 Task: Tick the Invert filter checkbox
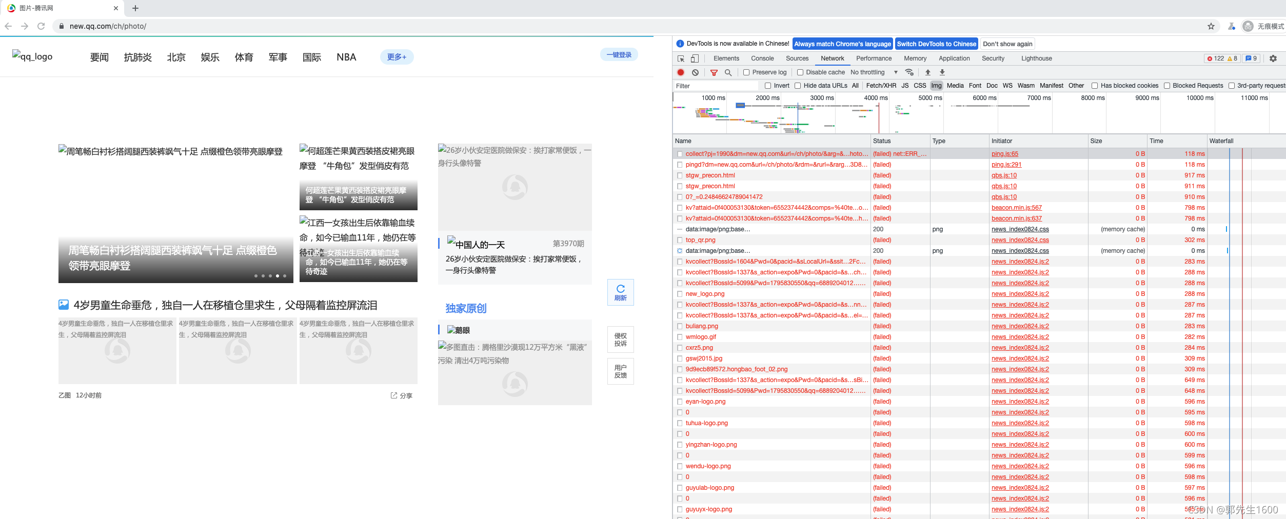click(x=768, y=86)
